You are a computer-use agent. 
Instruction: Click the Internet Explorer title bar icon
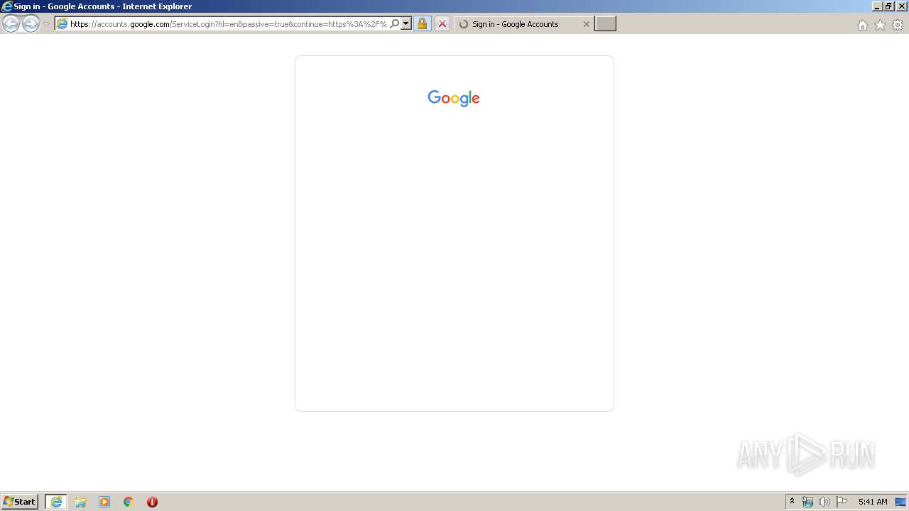point(7,6)
